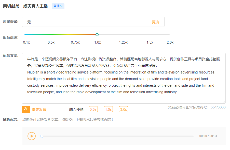
Task: Insert a 0.5s pause
Action: point(93,109)
